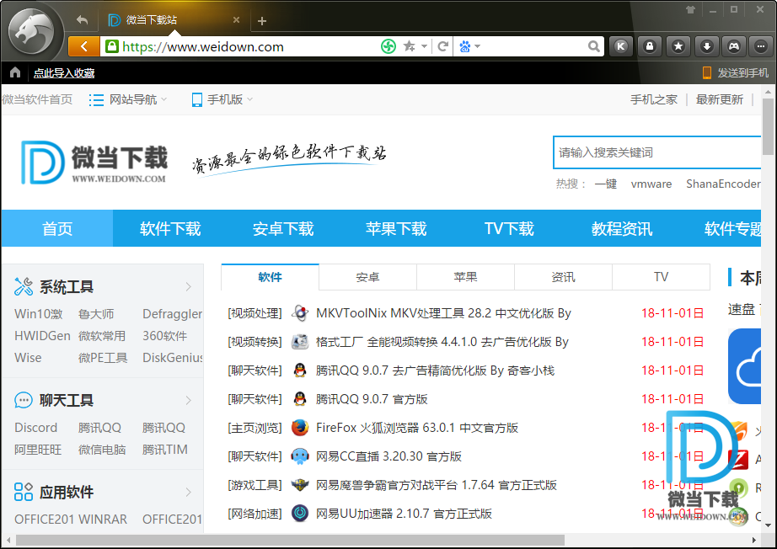Screen dimensions: 777x549
Task: Switch to the 软件 list tab
Action: pyautogui.click(x=270, y=277)
